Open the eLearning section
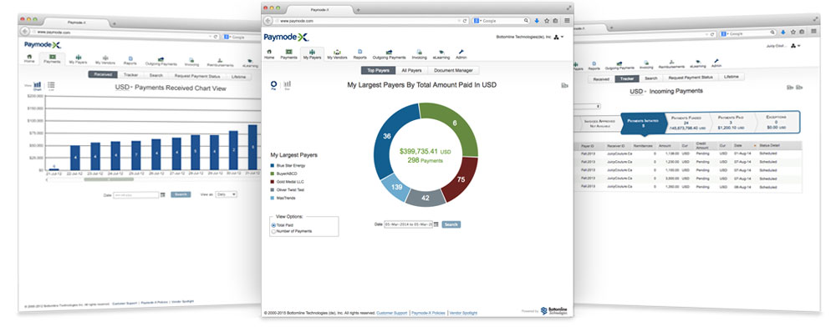The width and height of the screenshot is (836, 327). pos(441,53)
